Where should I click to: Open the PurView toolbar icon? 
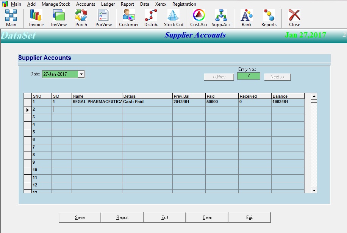pyautogui.click(x=103, y=18)
